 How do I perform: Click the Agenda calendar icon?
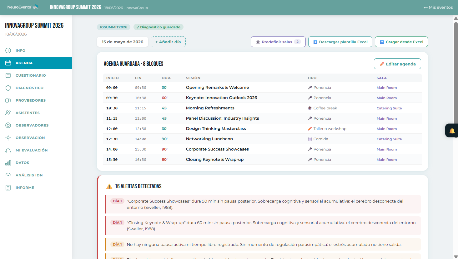(x=8, y=63)
